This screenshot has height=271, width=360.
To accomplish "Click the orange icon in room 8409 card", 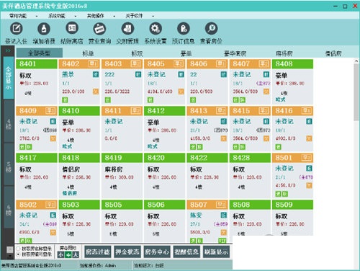I will tap(53, 138).
